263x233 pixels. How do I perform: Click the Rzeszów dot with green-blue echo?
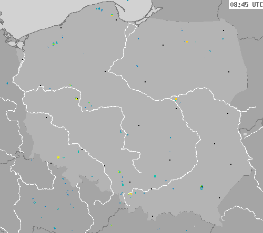(202, 187)
